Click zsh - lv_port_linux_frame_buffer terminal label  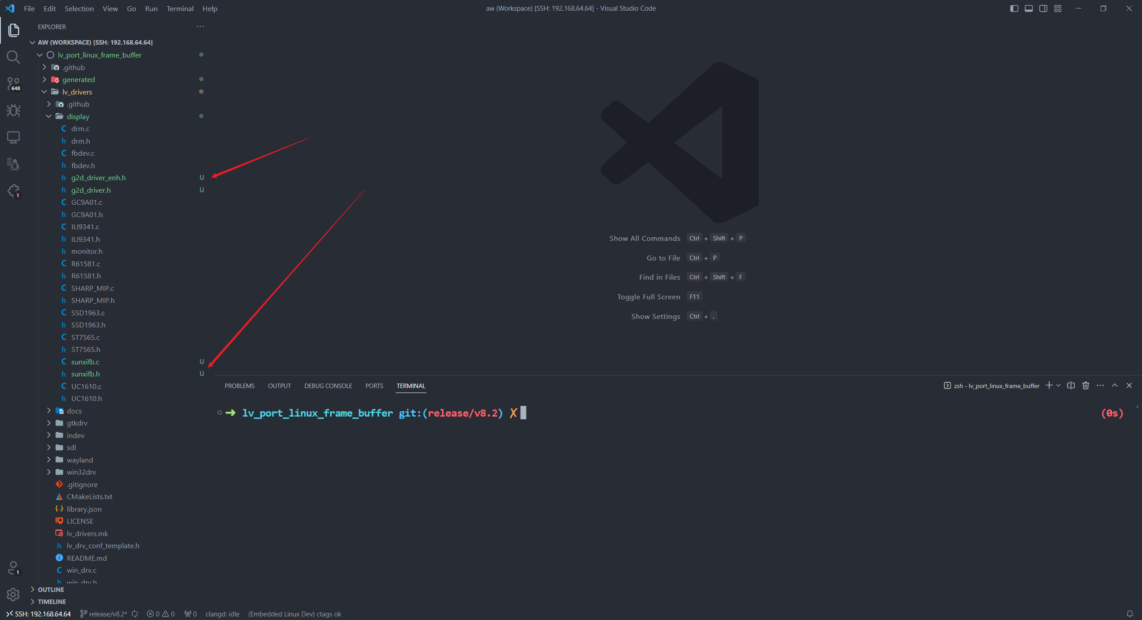[x=991, y=386]
